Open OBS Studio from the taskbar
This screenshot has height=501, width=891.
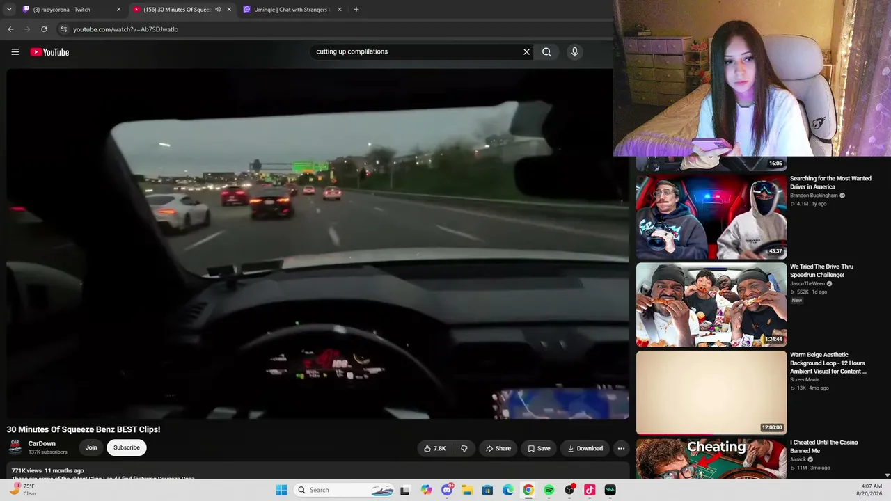click(569, 490)
